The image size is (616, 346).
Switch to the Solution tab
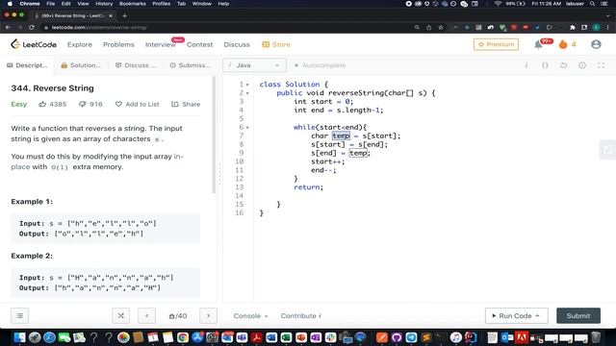pyautogui.click(x=81, y=65)
